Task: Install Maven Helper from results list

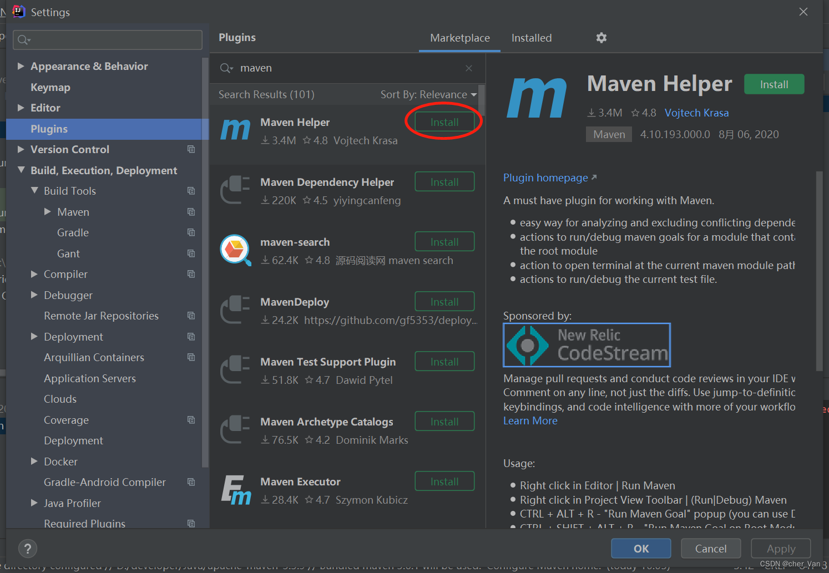Action: pos(444,122)
